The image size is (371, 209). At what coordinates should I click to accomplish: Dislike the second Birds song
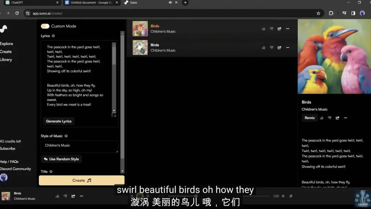(x=271, y=48)
